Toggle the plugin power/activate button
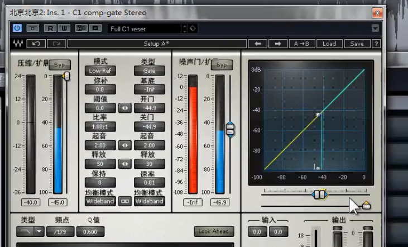408x247 pixels. (17, 28)
